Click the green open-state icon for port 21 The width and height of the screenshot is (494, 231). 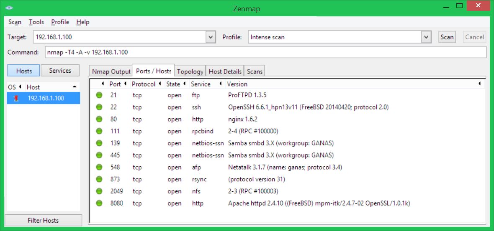(99, 95)
